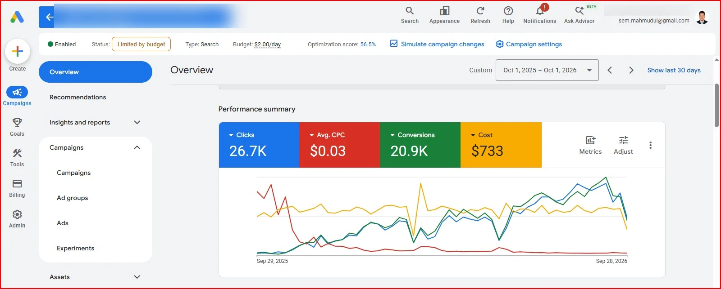Click the Google Ads logo

click(x=17, y=17)
